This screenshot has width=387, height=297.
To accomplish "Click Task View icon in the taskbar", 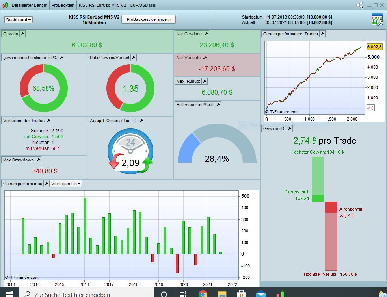I will click(183, 294).
